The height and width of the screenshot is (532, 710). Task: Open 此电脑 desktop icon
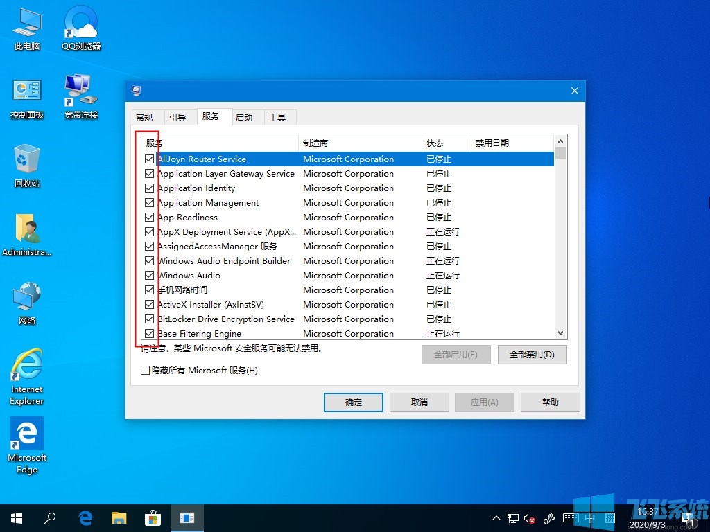[26, 28]
